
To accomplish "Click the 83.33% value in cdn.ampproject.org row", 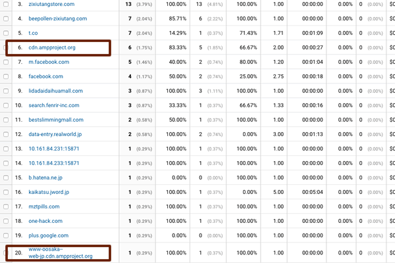I will [178, 47].
